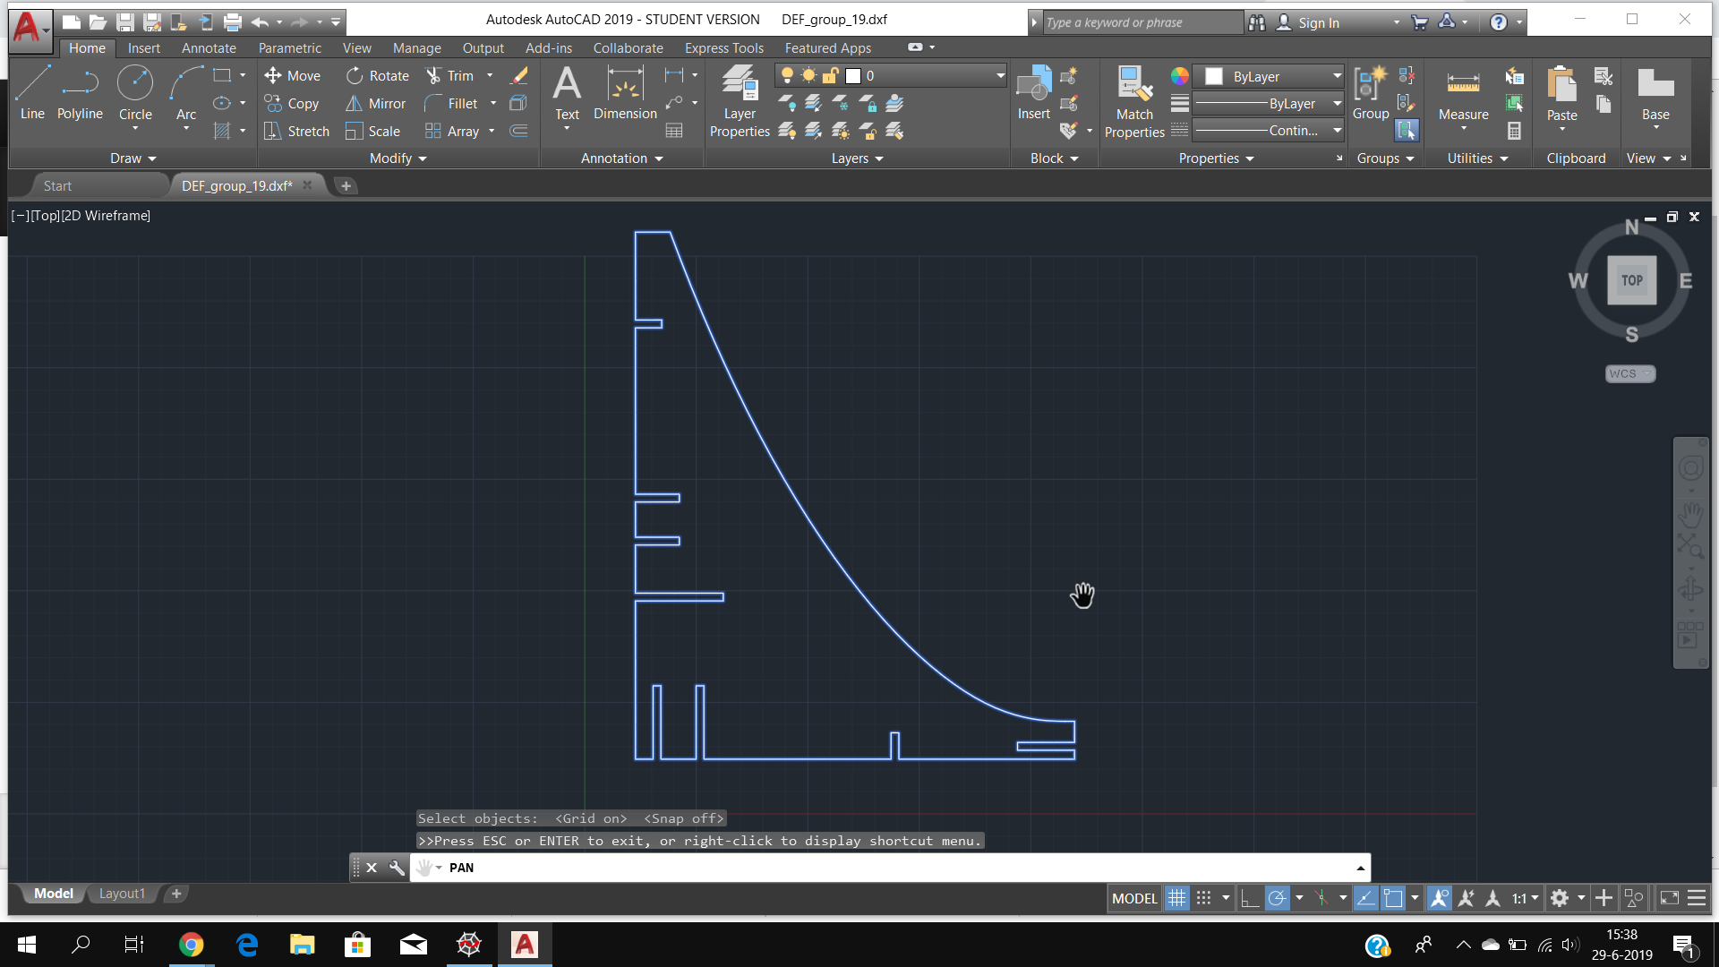Activate the Mirror command
The image size is (1719, 967).
[x=376, y=104]
